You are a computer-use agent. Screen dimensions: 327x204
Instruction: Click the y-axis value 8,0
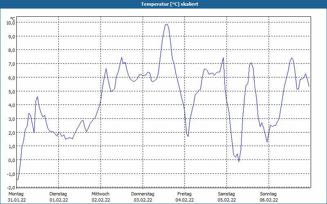[12, 50]
